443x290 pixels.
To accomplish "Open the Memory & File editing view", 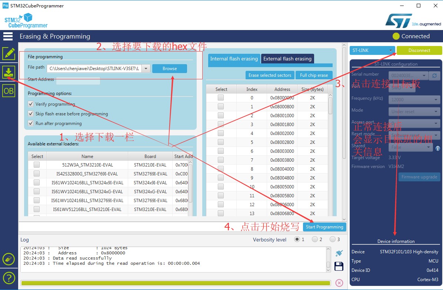I will tap(9, 53).
